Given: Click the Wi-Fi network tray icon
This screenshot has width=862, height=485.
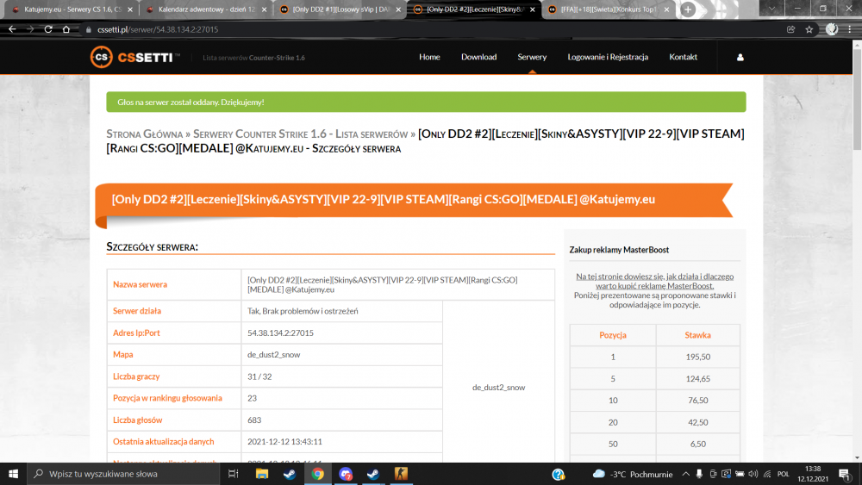Looking at the screenshot, I should [x=767, y=474].
